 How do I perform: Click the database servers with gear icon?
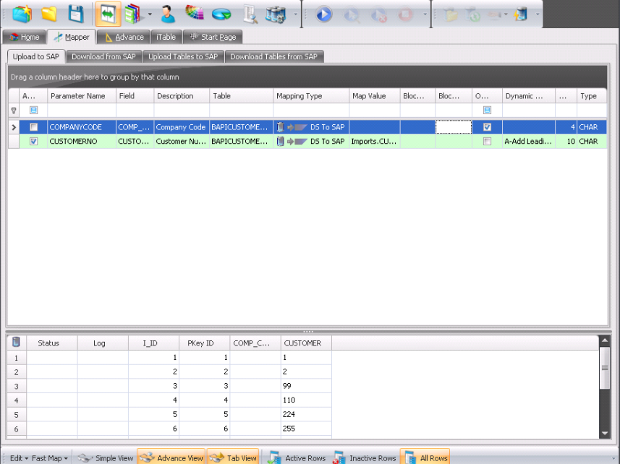(x=276, y=14)
